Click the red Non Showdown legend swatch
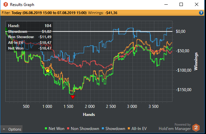This screenshot has height=134, width=206. pos(68,129)
